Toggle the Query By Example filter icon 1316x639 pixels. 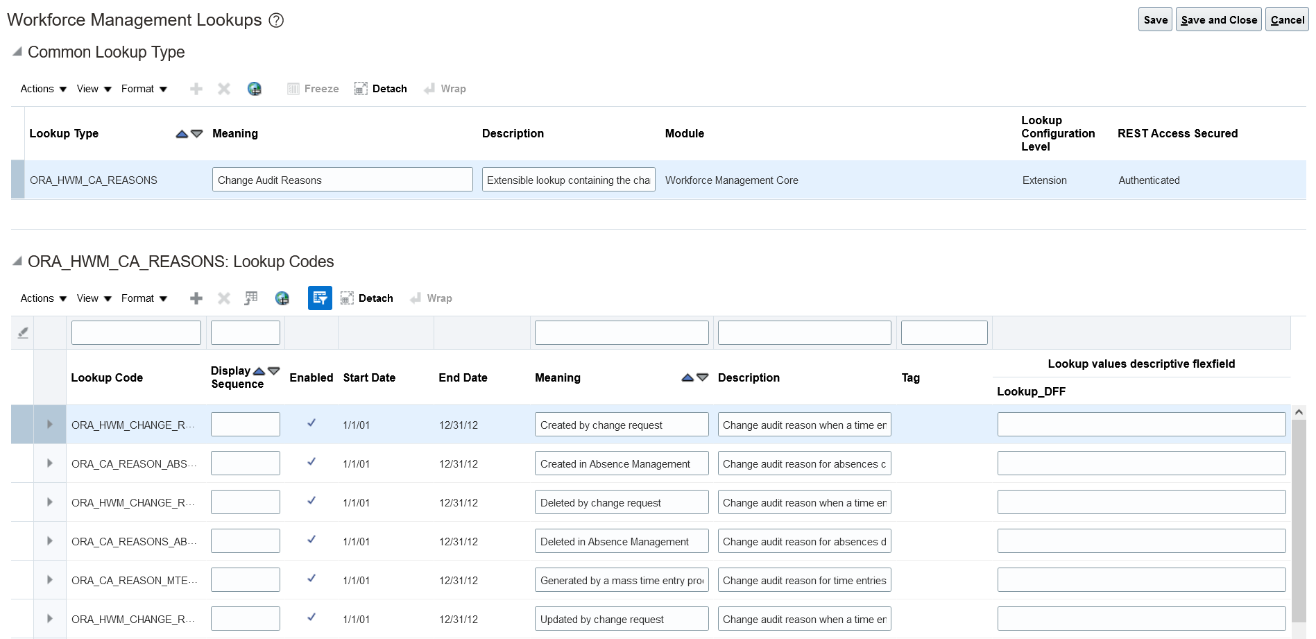point(320,298)
